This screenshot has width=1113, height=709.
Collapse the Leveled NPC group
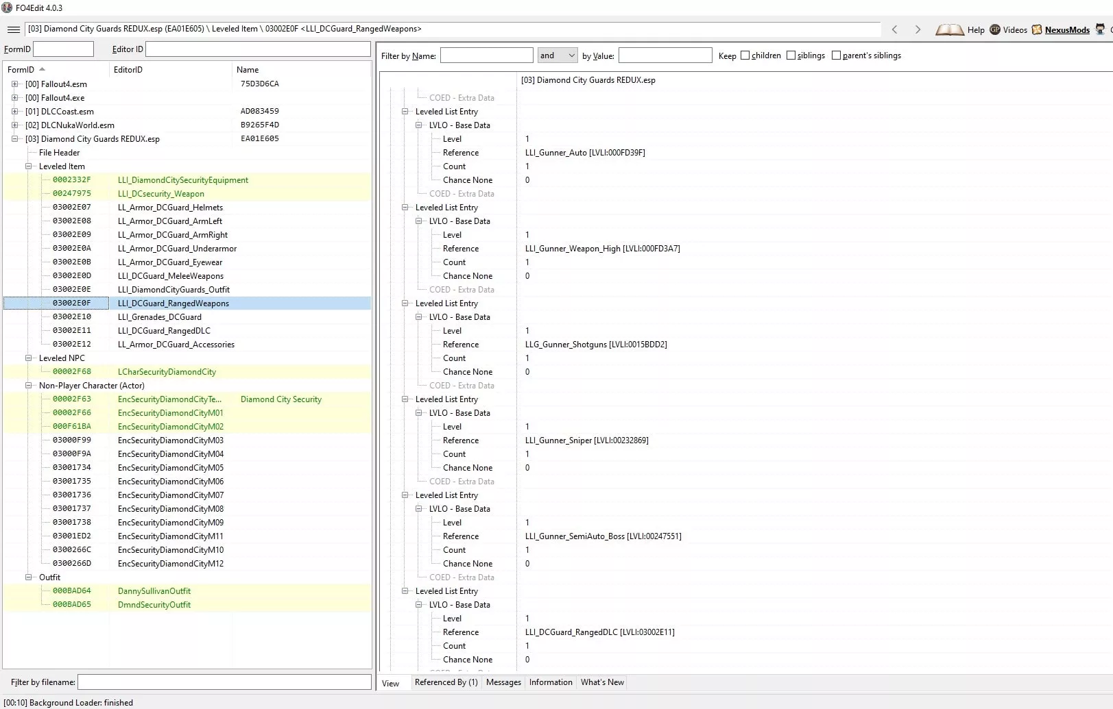pos(28,358)
